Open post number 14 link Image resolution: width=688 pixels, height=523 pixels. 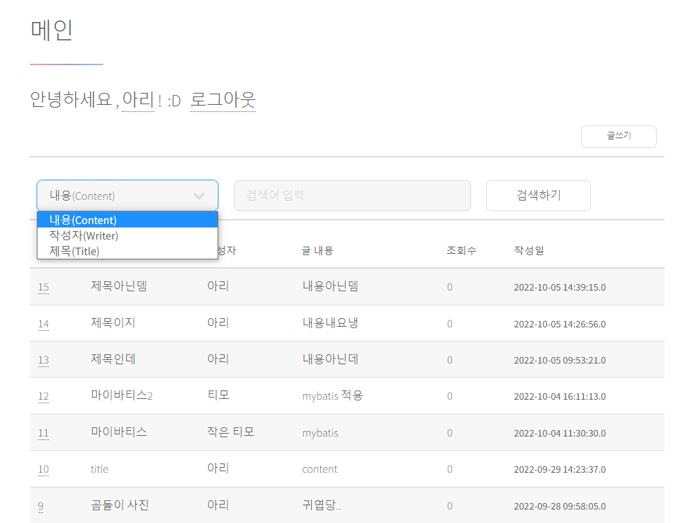43,324
